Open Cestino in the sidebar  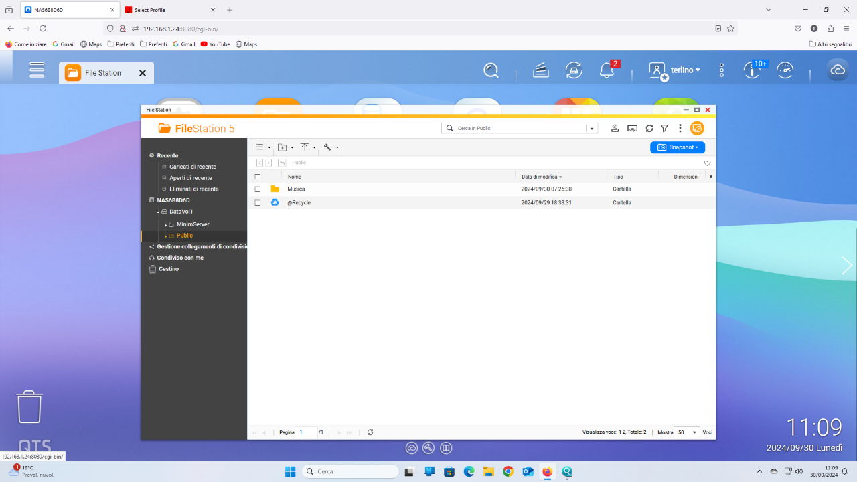[x=168, y=269]
